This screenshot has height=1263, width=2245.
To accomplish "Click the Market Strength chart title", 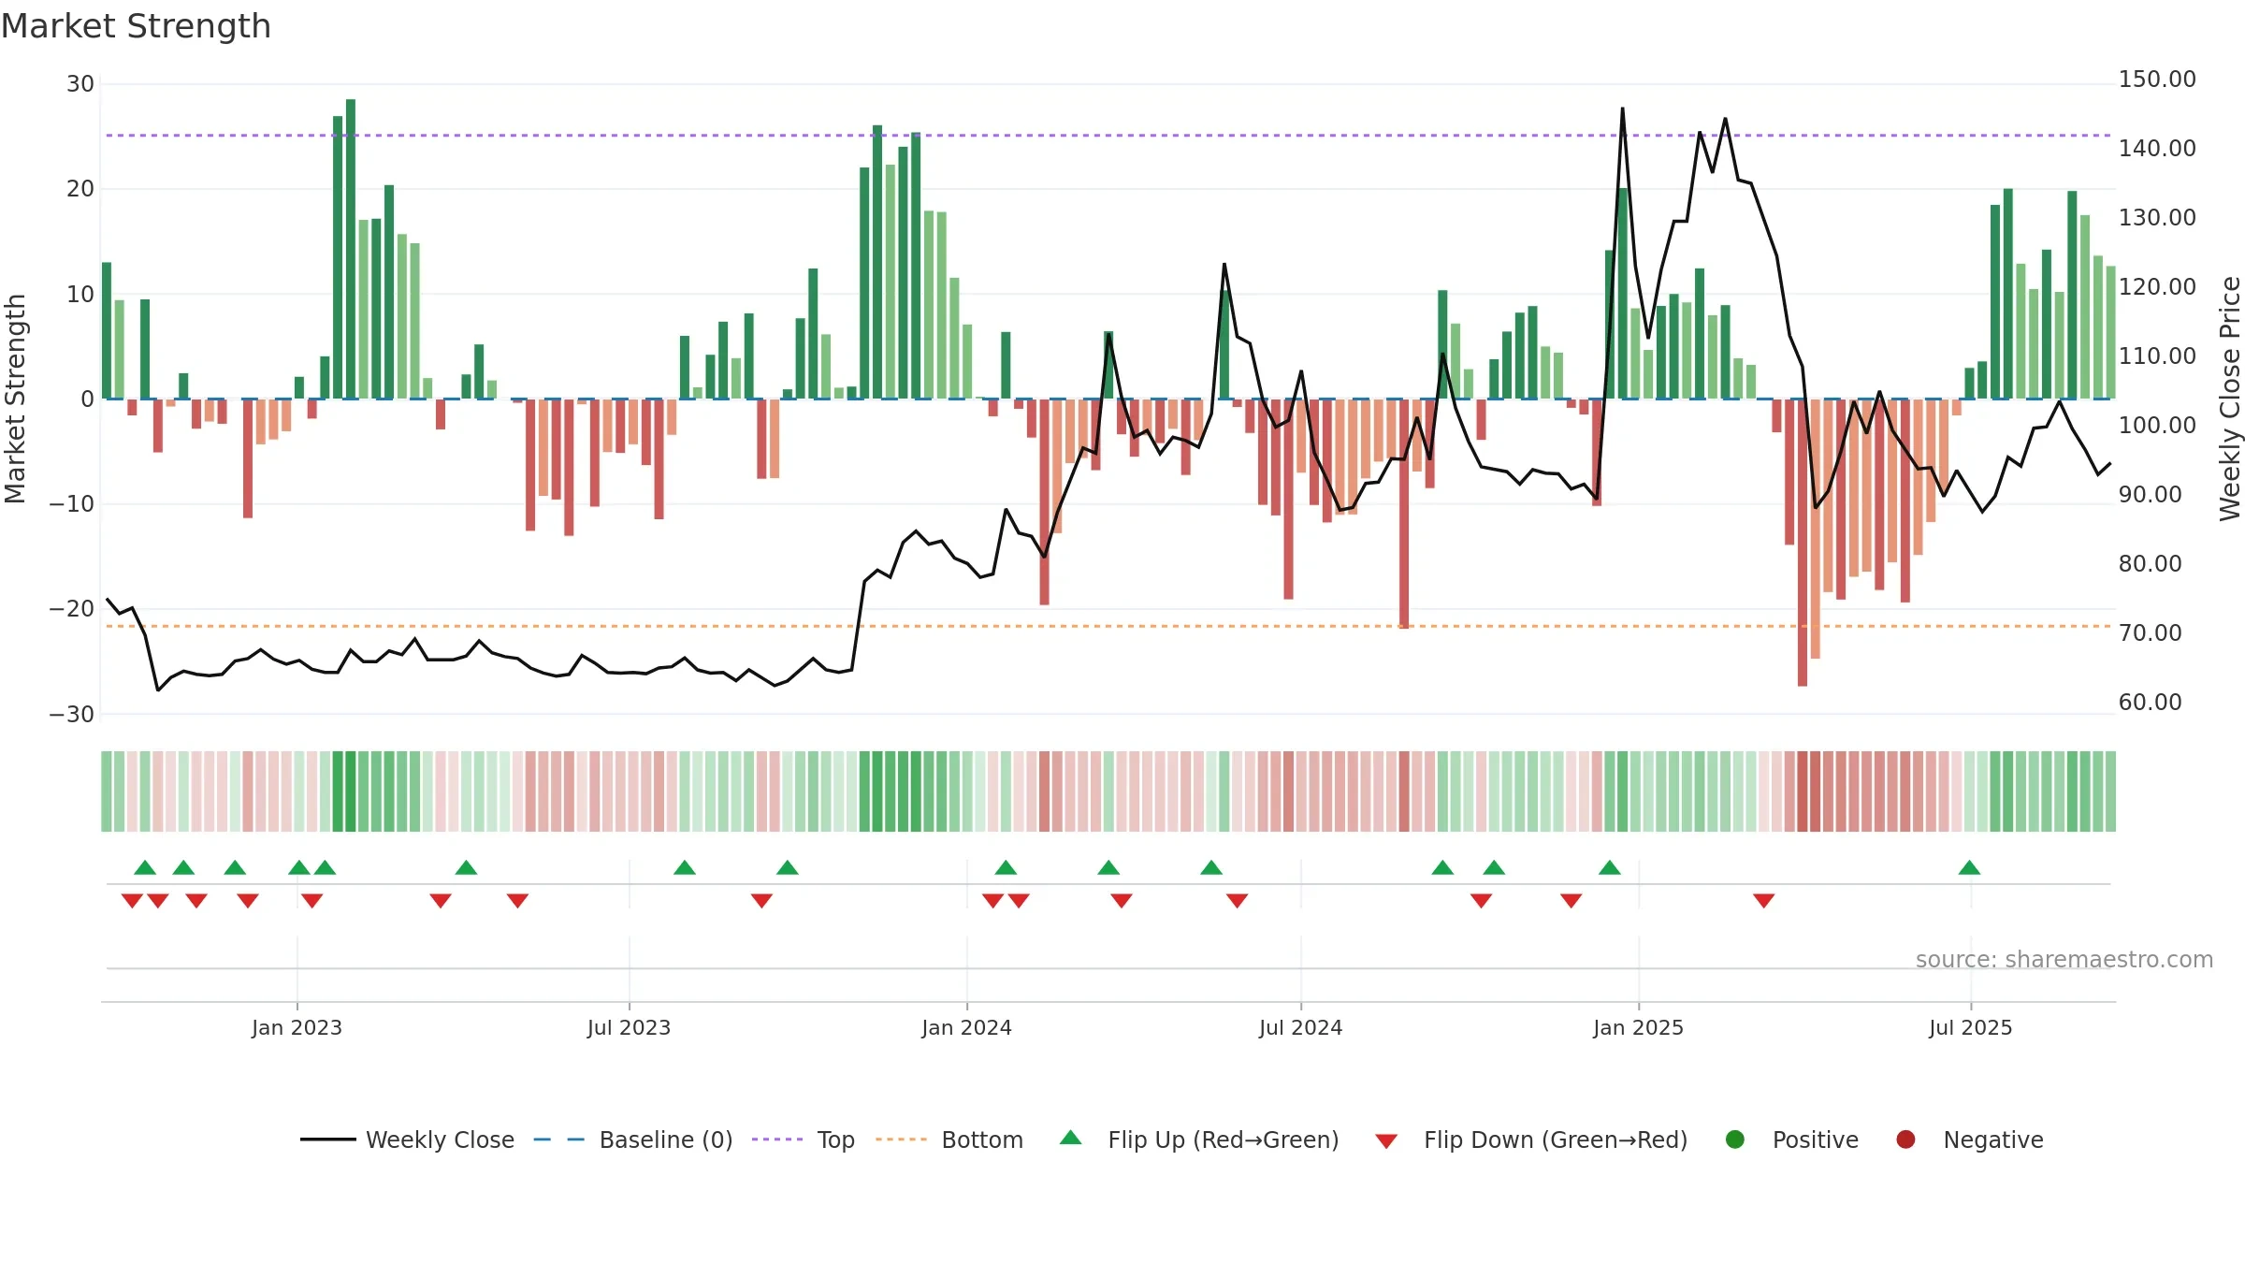I will (x=137, y=26).
